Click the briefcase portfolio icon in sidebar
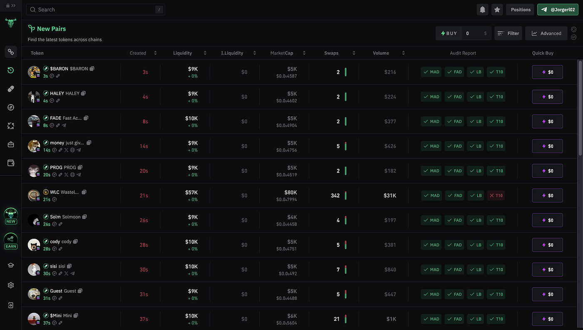Screen dimensions: 583x330 (x=11, y=144)
